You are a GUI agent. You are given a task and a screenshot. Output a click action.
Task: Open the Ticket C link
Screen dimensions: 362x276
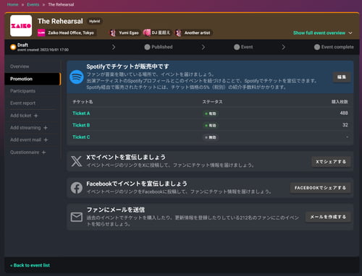point(81,137)
